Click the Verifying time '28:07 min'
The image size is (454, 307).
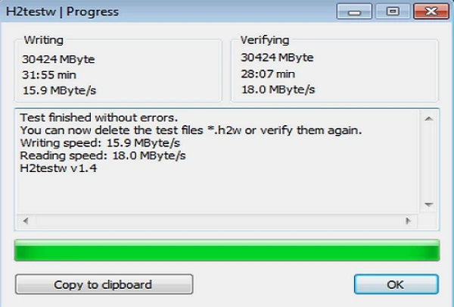[268, 74]
